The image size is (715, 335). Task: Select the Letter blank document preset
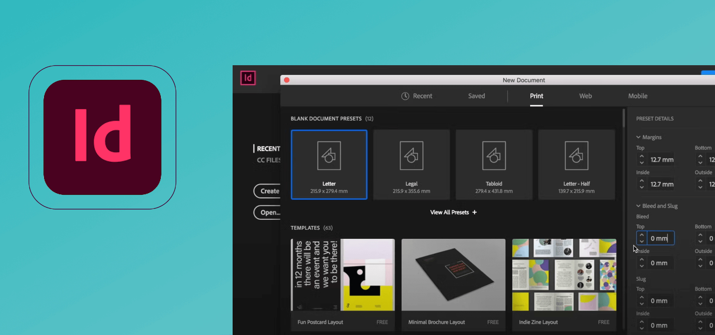tap(329, 165)
